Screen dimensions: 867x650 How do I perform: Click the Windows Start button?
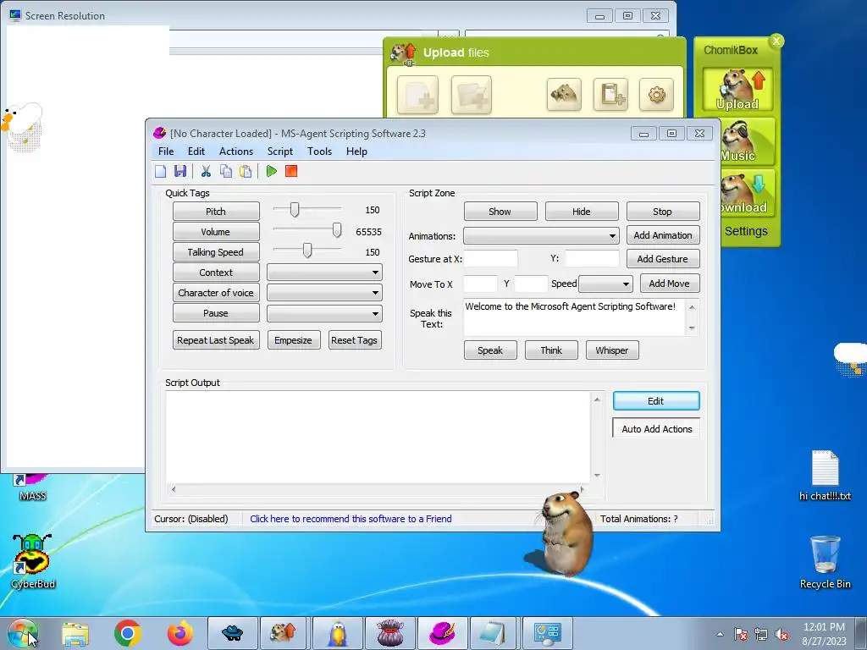click(x=22, y=633)
